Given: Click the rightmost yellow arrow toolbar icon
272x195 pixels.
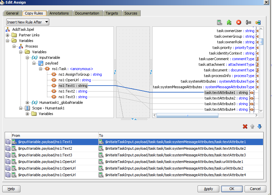Looking at the screenshot, I should [x=258, y=22].
